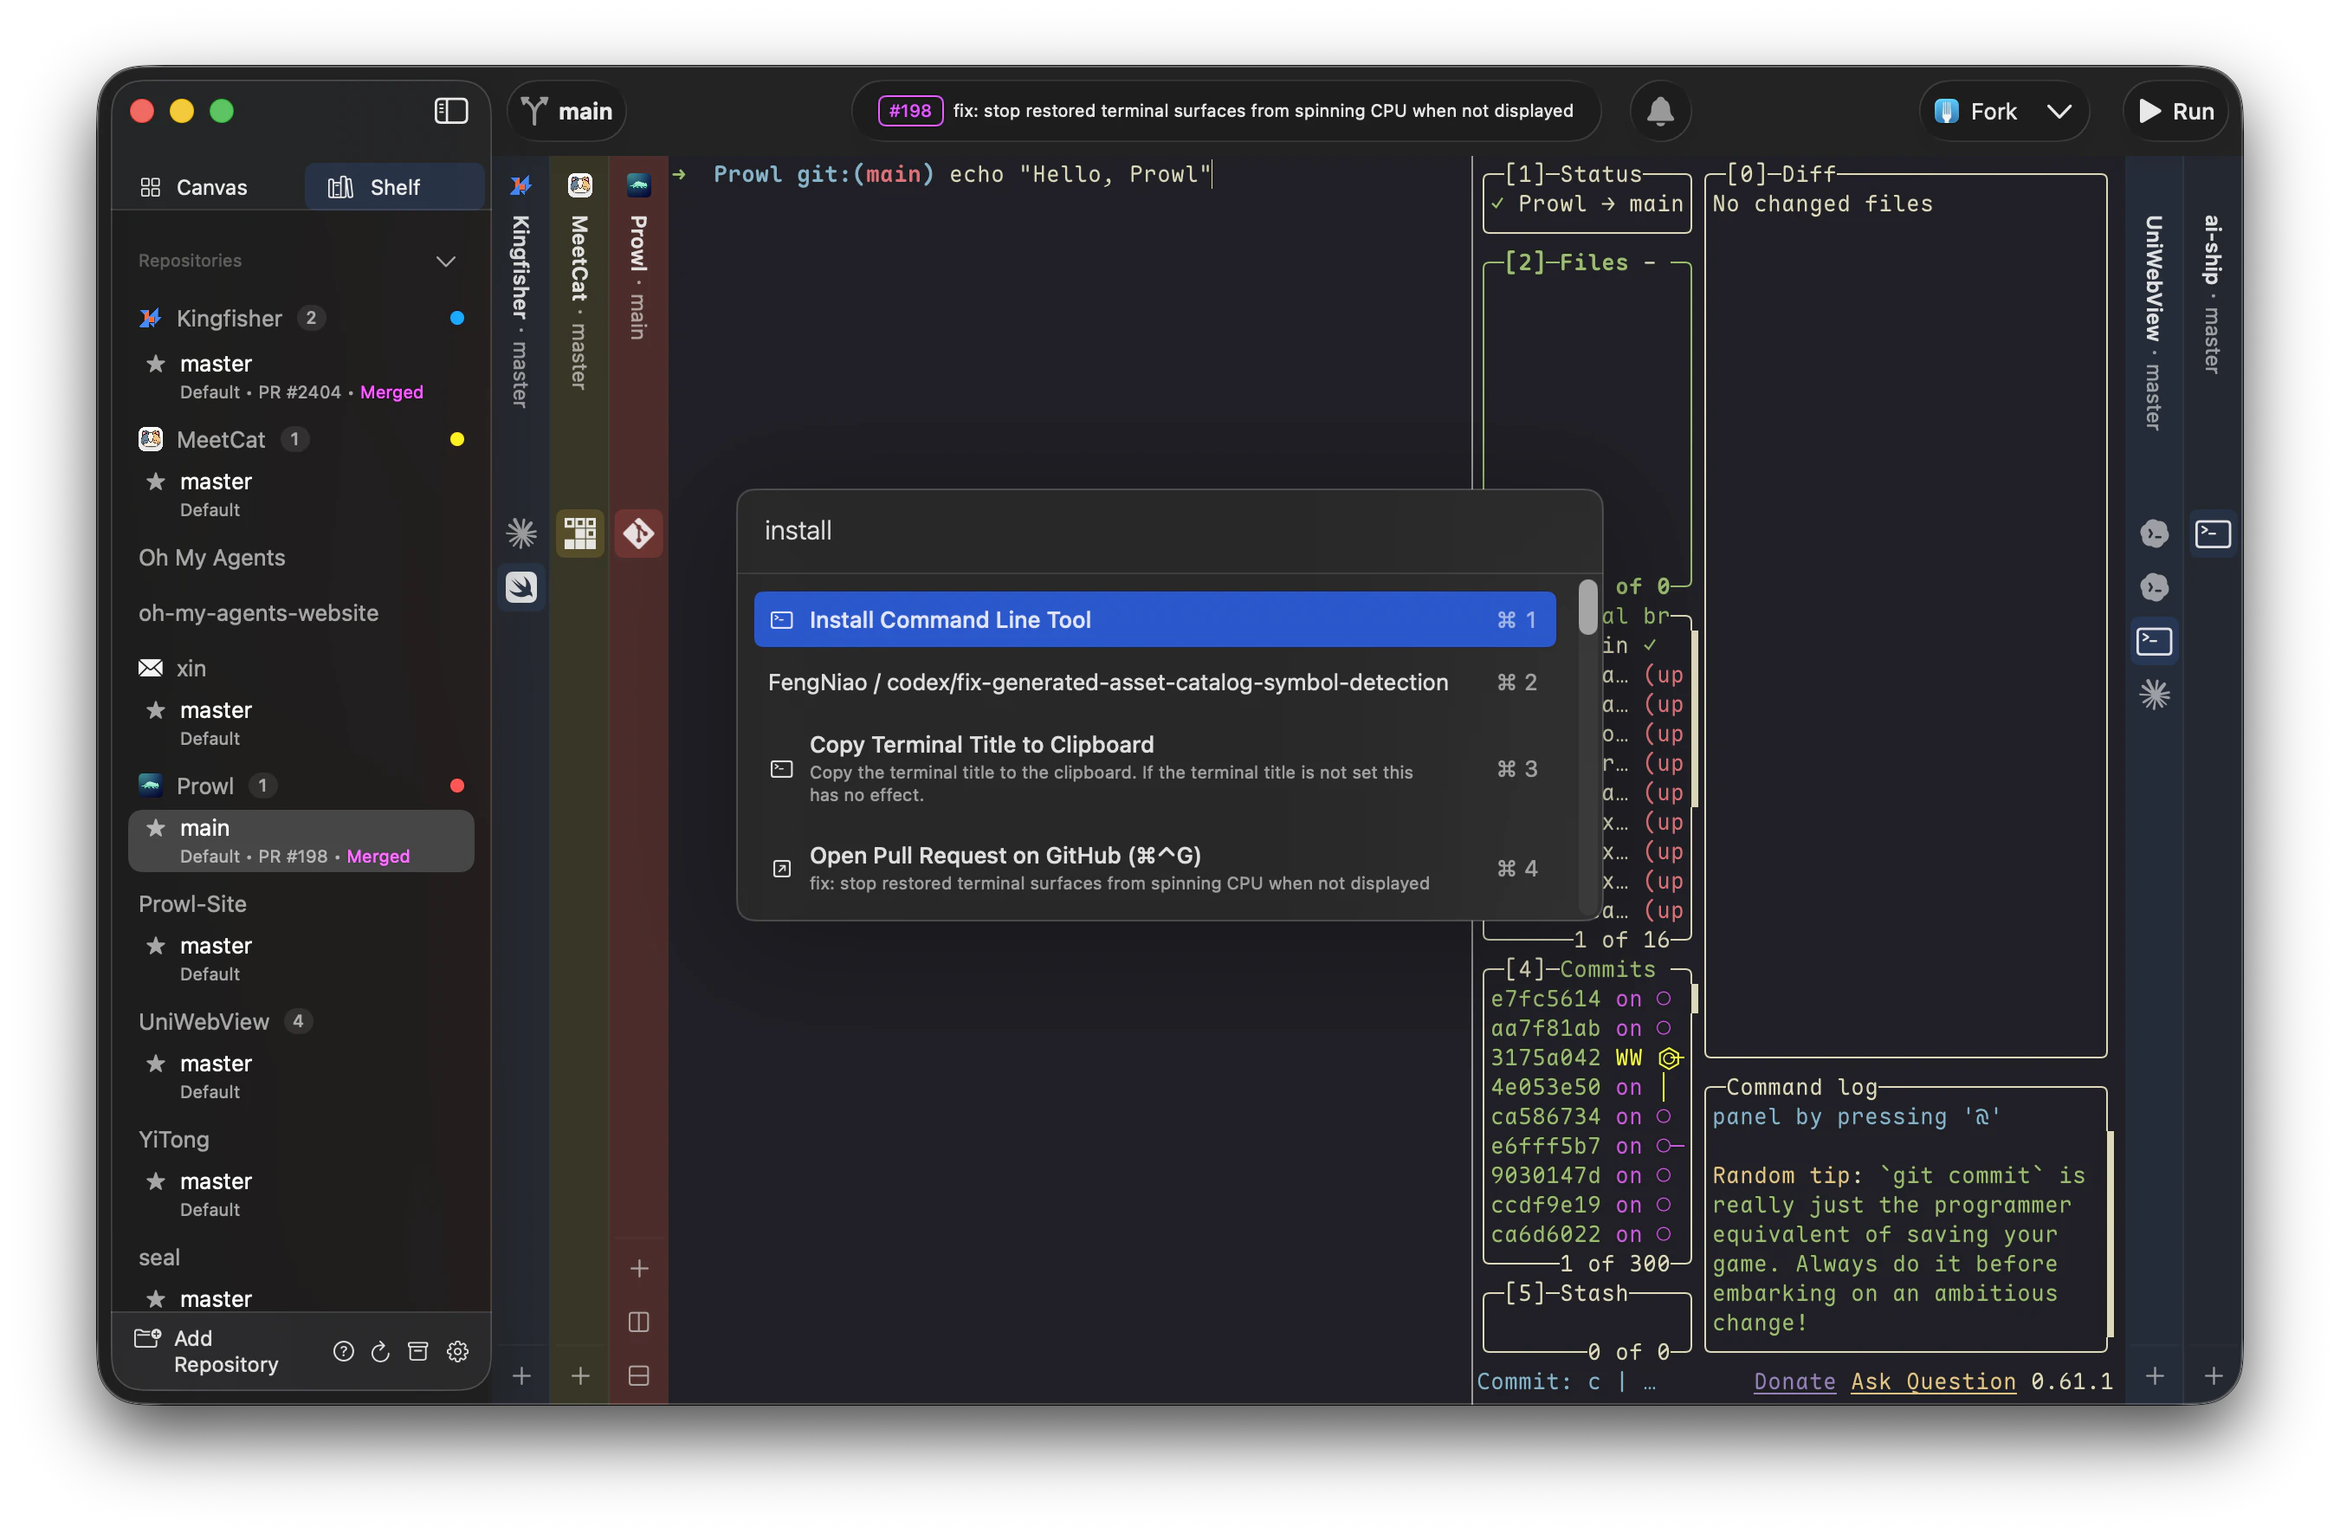2340x1533 pixels.
Task: Collapse the Repositories section chevron
Action: coord(445,261)
